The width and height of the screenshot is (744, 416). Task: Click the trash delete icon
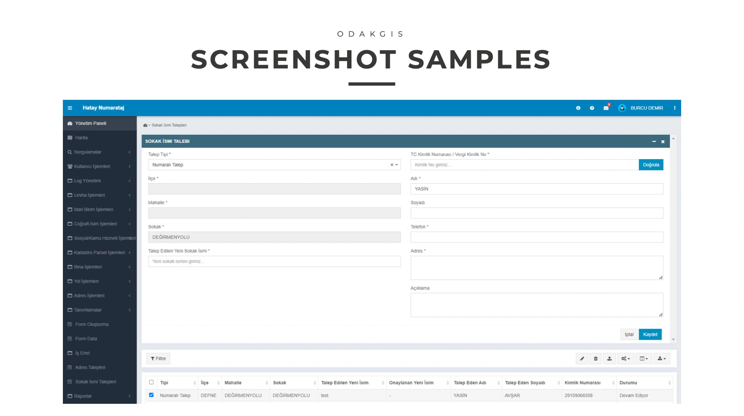tap(596, 359)
